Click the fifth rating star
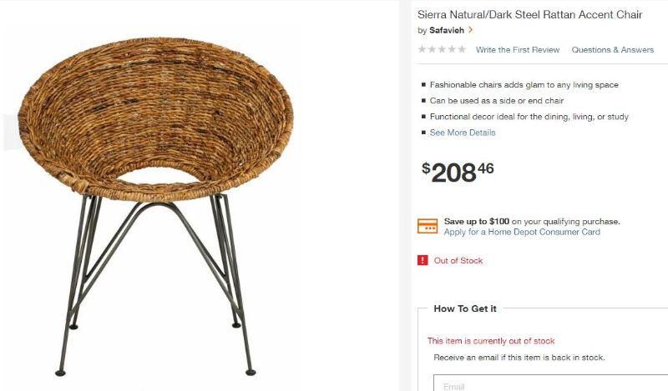 click(x=463, y=49)
